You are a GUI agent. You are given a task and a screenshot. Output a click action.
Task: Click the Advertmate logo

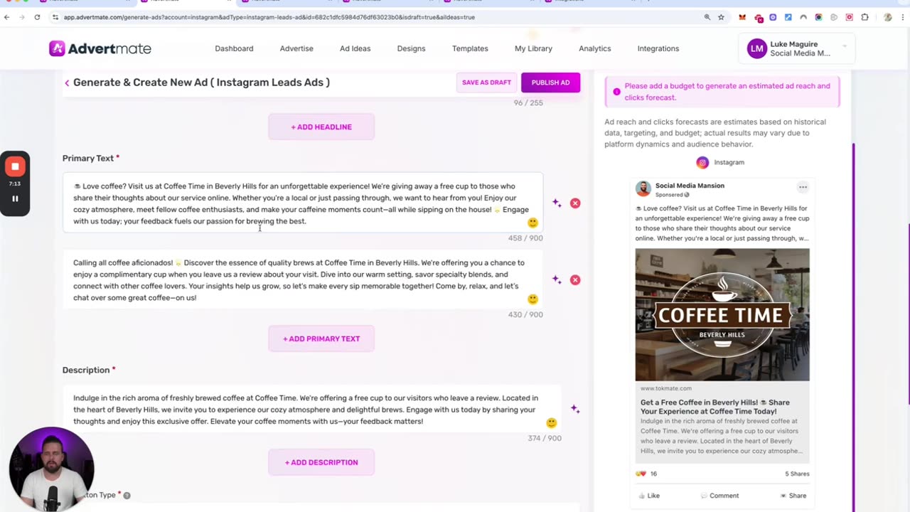point(100,48)
